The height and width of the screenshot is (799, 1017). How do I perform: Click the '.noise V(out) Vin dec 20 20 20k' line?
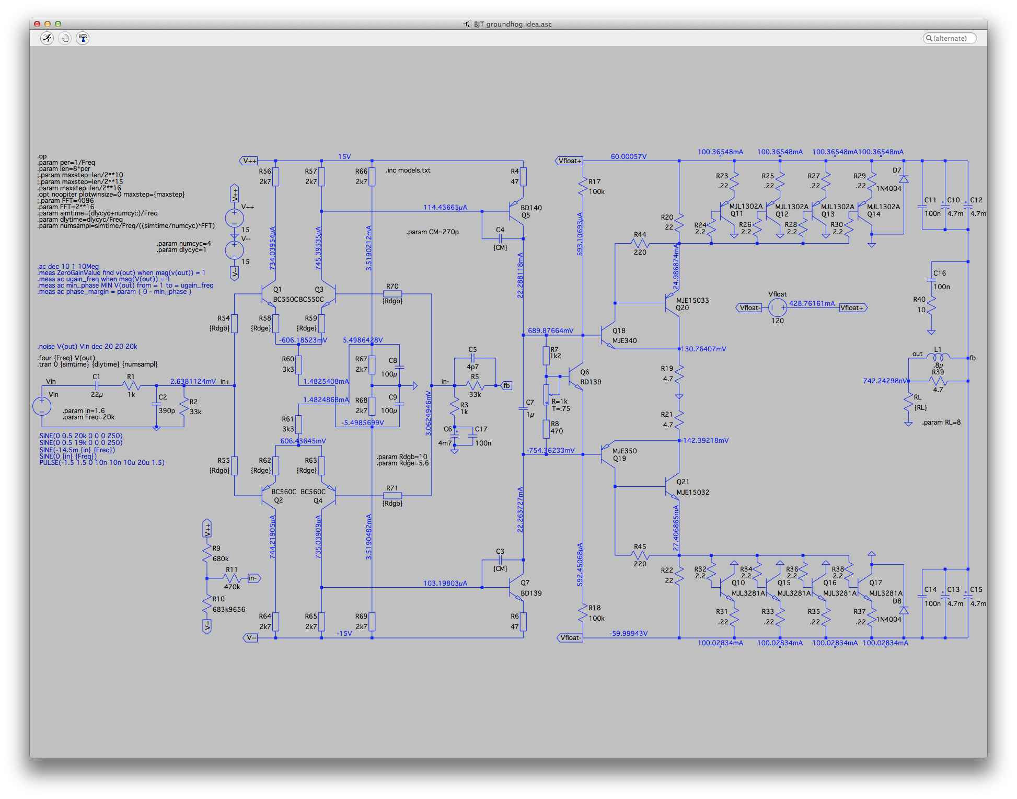pyautogui.click(x=87, y=346)
